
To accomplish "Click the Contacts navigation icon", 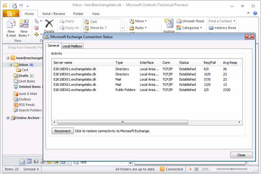I will 36,161.
